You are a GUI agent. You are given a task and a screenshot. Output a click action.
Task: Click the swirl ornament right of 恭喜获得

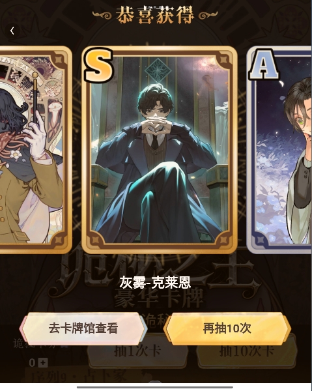point(208,15)
